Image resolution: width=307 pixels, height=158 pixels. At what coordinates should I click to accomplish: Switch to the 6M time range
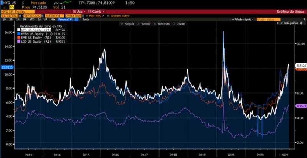tap(24, 19)
